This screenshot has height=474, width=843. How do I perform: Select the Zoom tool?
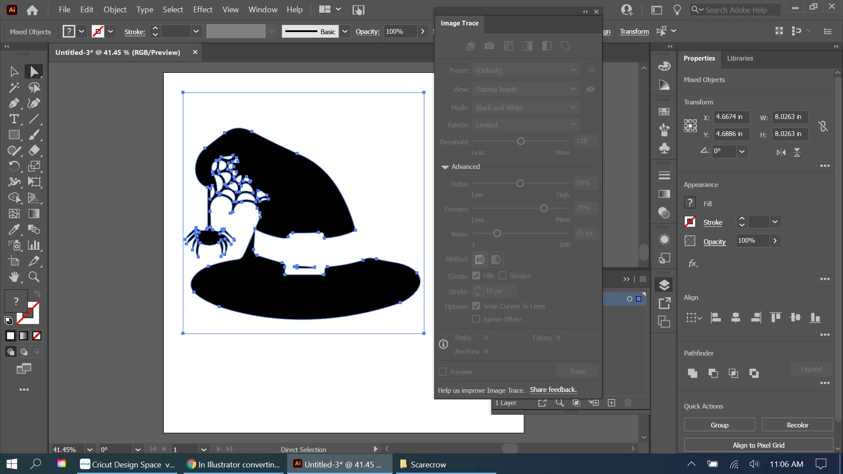(x=34, y=277)
